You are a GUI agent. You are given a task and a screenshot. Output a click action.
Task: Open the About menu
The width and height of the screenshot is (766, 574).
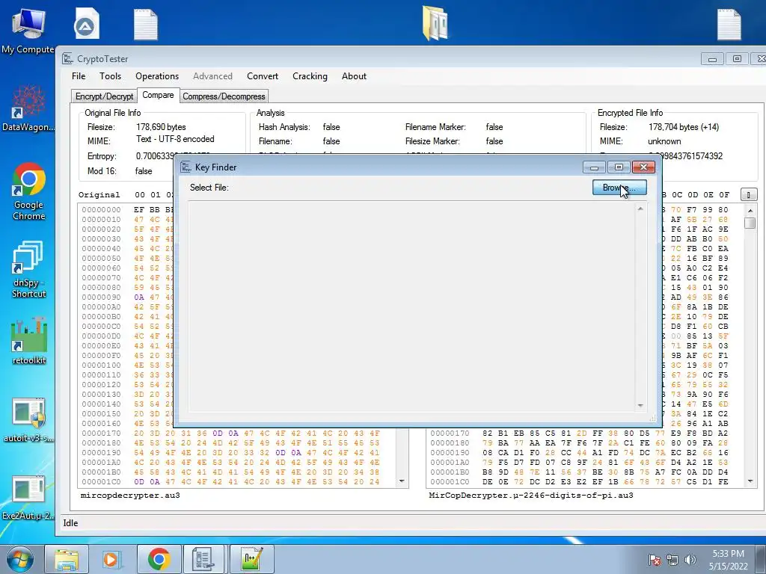point(354,76)
